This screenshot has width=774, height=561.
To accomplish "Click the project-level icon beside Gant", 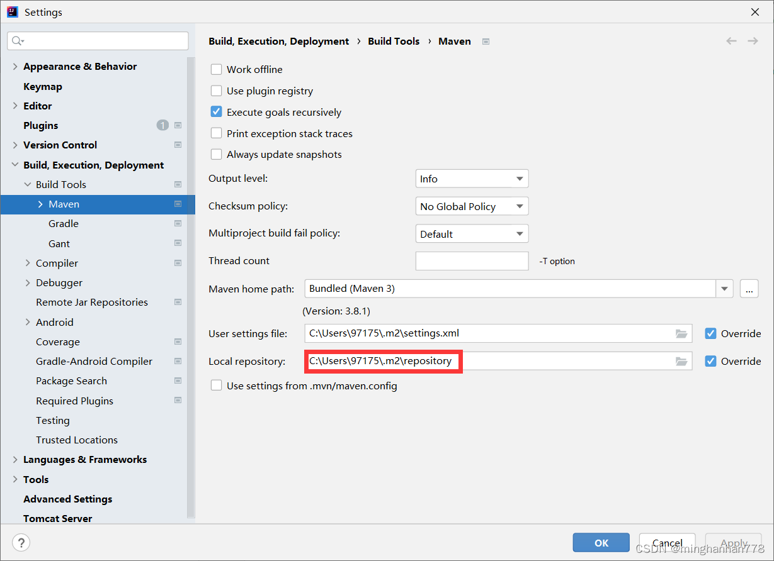I will click(178, 243).
